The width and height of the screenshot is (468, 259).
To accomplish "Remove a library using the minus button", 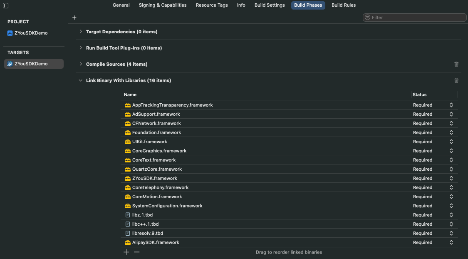I will point(136,252).
